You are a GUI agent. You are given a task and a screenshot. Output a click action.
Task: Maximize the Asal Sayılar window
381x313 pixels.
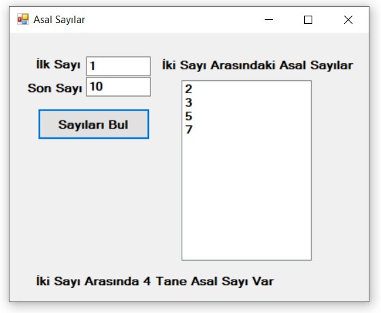(x=308, y=20)
